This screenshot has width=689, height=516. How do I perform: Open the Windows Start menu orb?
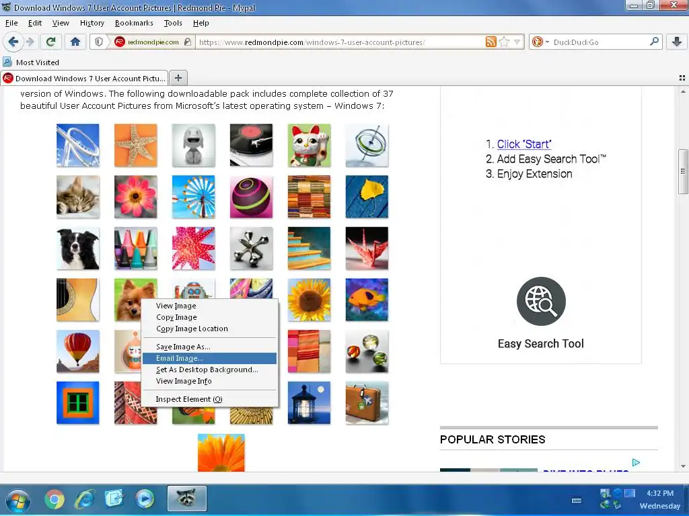[x=18, y=500]
